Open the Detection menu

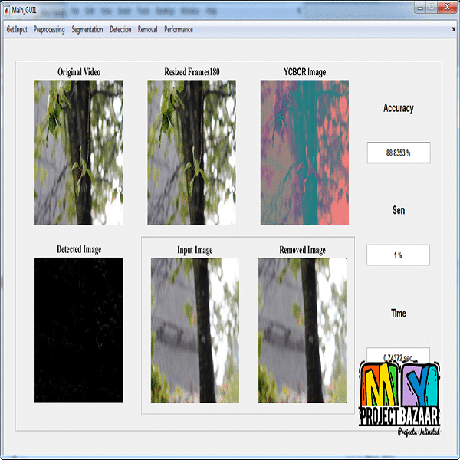(x=120, y=29)
